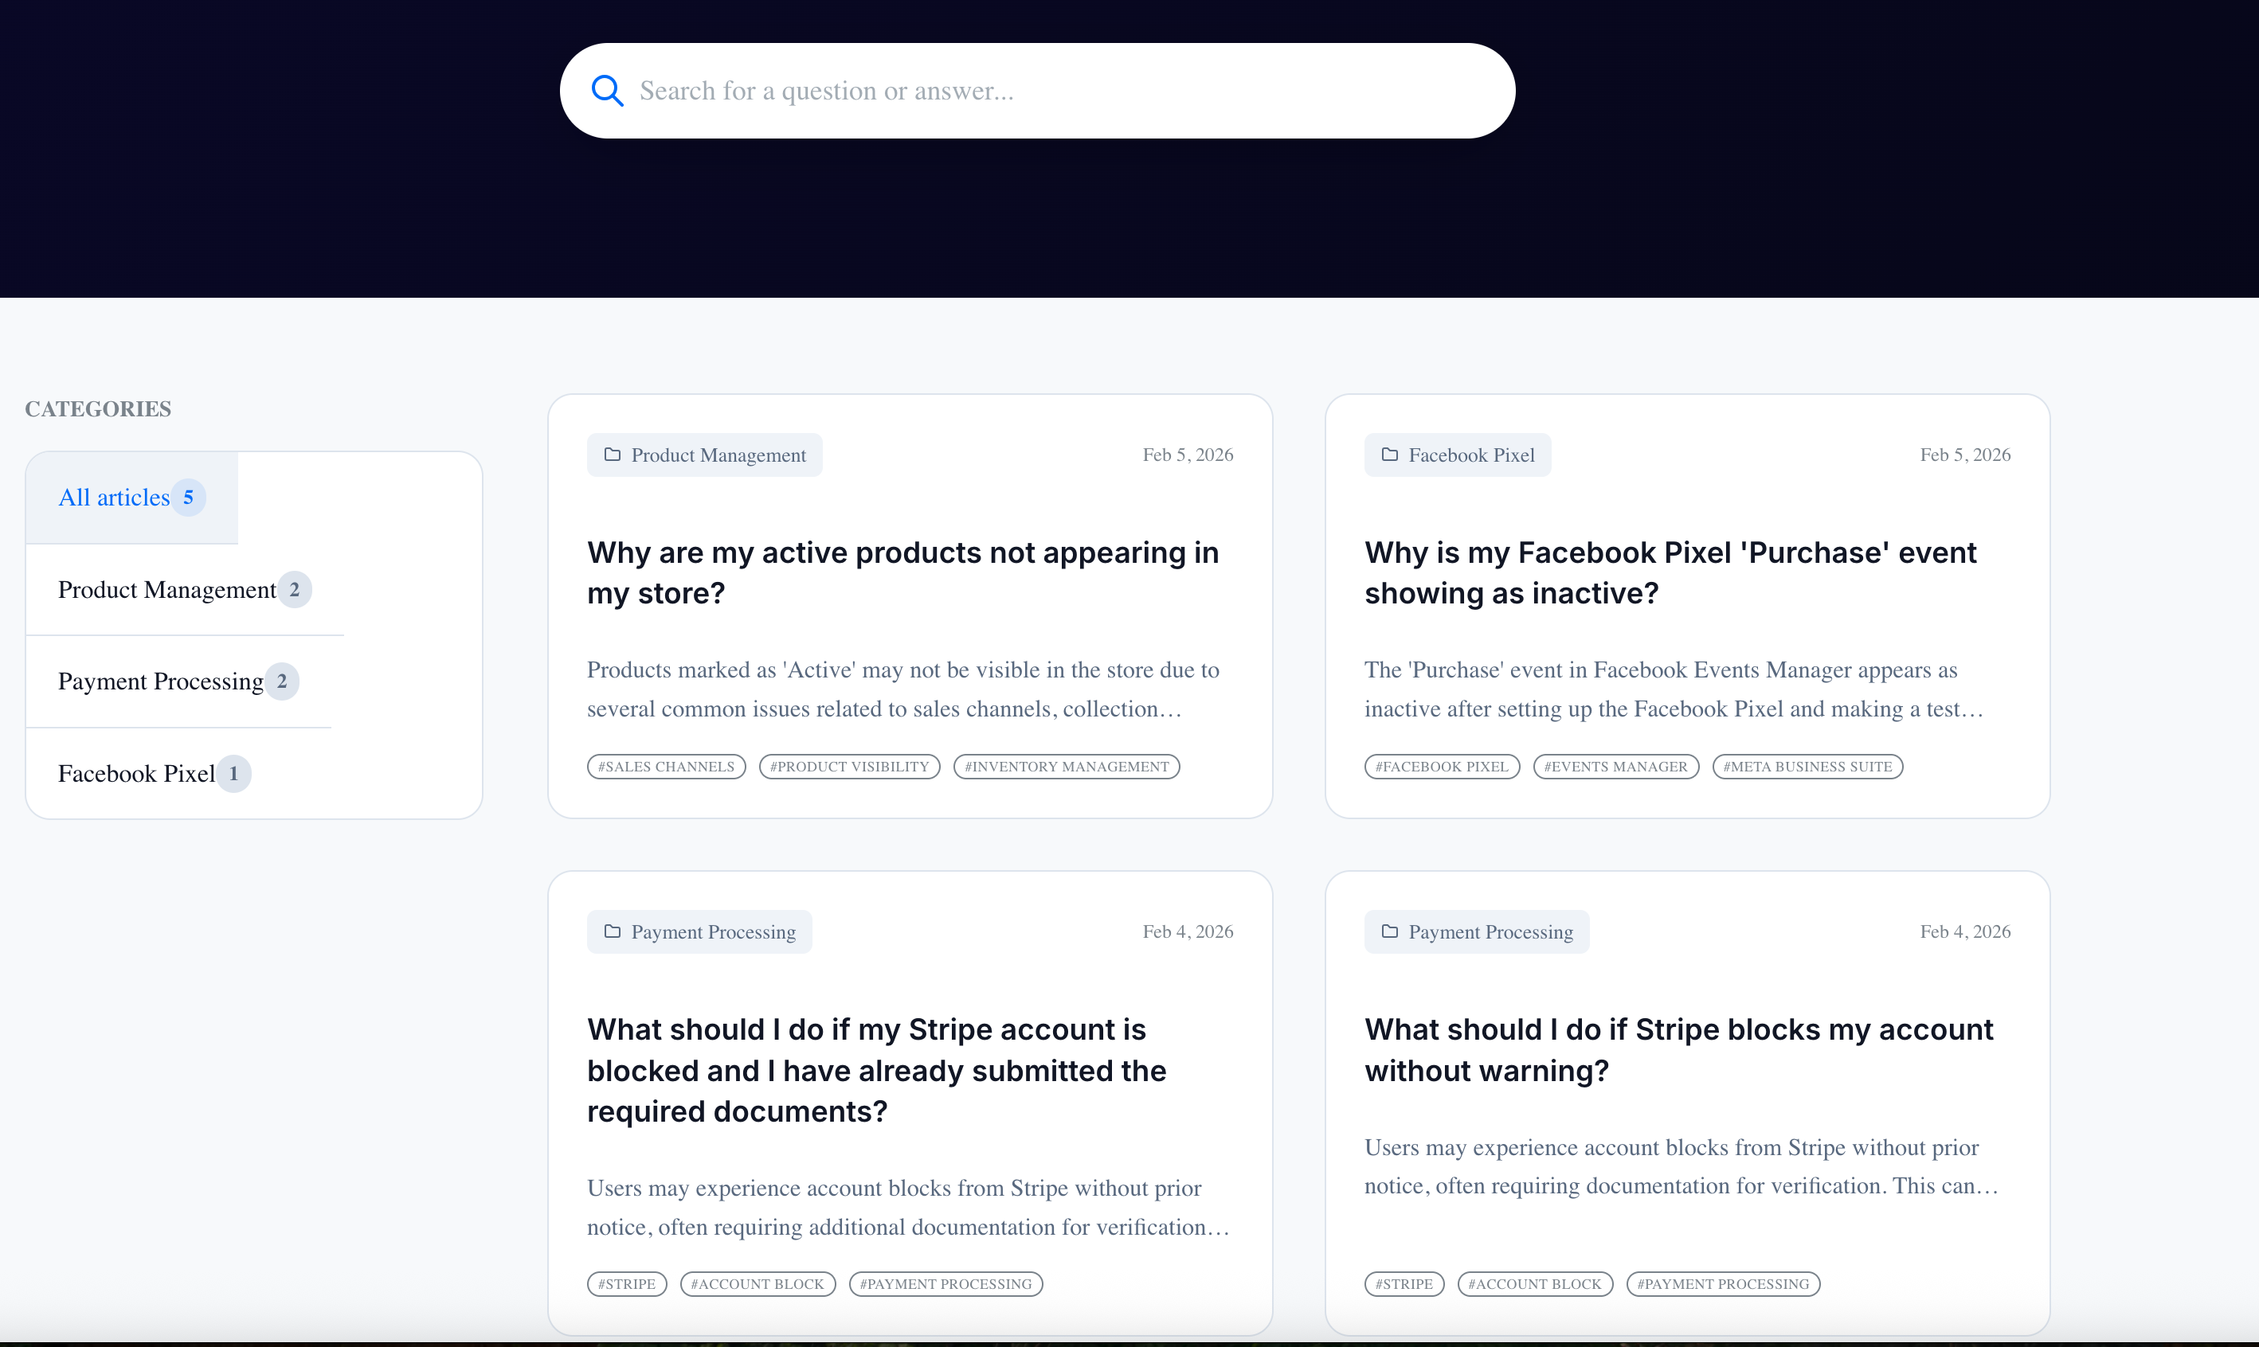Click the blue search magnifier icon

pos(606,91)
